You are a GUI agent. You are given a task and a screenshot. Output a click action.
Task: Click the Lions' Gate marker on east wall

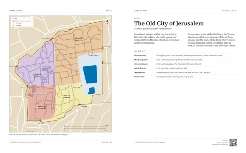[103, 48]
